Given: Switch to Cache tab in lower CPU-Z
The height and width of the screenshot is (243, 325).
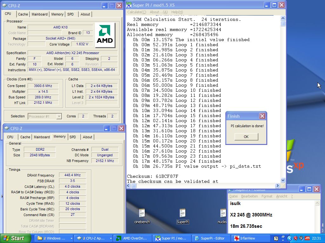Looking at the screenshot, I should (25, 137).
